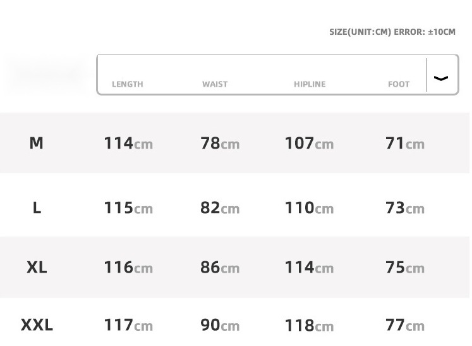472x346 pixels.
Task: Click the FOOT column header
Action: [399, 84]
